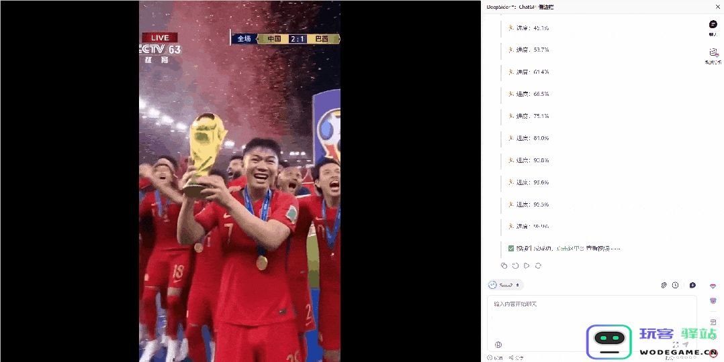Click the undo arrow below the response

[x=515, y=265]
